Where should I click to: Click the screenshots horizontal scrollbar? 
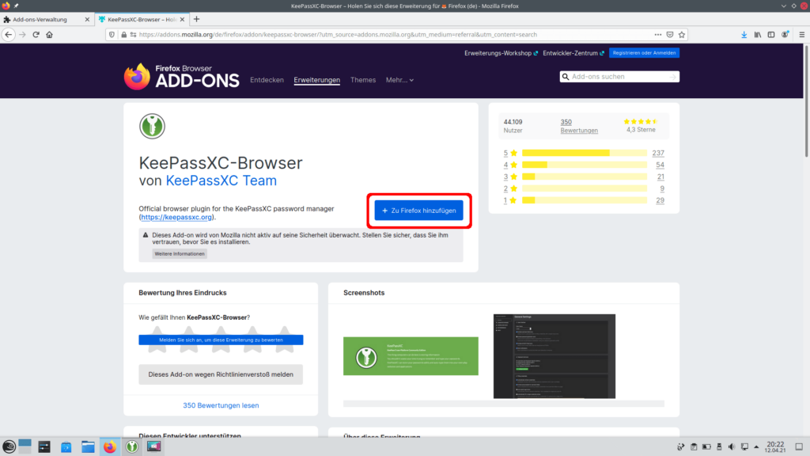pos(504,403)
